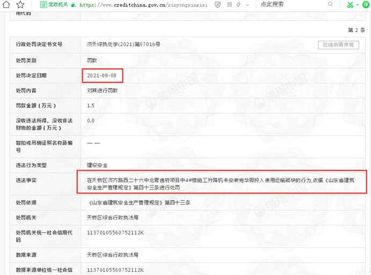Select the text 对其进行罚款

[x=102, y=91]
